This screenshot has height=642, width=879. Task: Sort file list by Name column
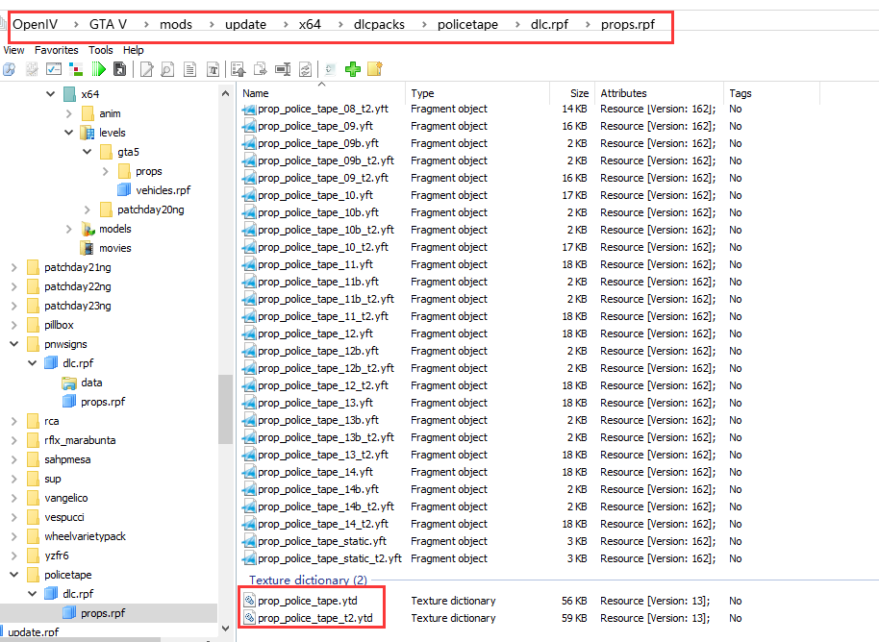321,93
